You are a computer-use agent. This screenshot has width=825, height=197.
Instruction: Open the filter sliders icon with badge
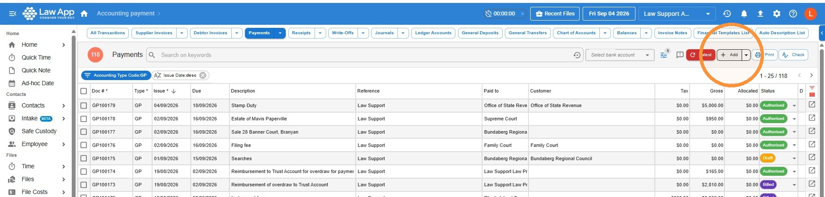click(x=664, y=55)
